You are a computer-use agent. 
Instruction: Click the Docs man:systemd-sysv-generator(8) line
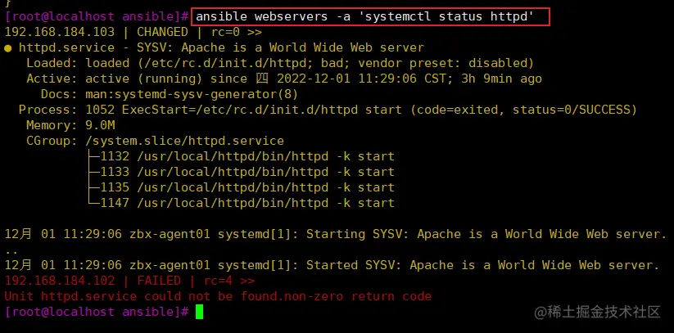coord(170,94)
